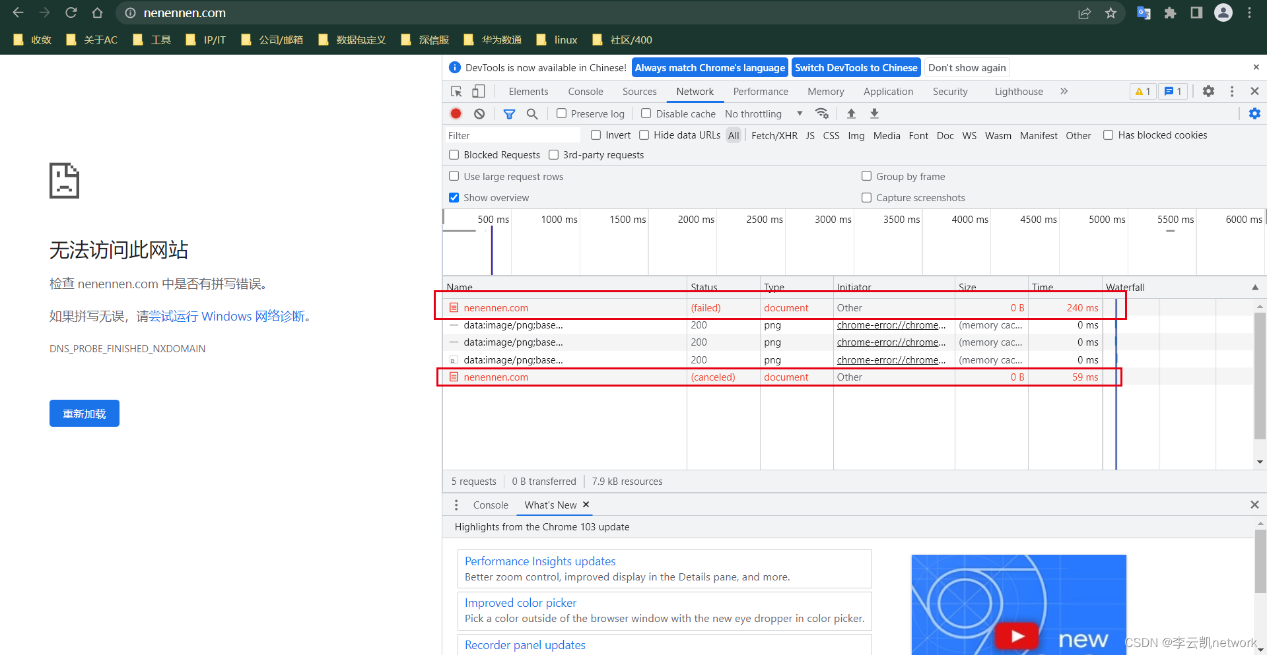Enable Capture screenshots
Viewport: 1267px width, 655px height.
866,197
